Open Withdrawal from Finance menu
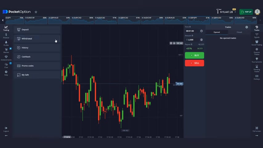263x148 pixels. (37, 39)
